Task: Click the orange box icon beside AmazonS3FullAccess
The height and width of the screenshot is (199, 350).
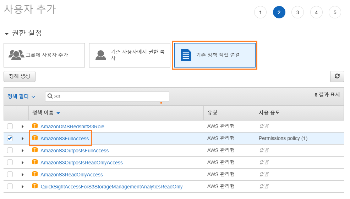Action: (x=34, y=138)
